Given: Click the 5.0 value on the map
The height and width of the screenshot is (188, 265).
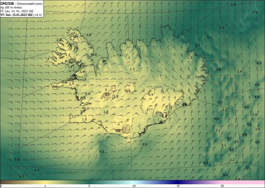Looking at the screenshot, I should coord(225,175).
